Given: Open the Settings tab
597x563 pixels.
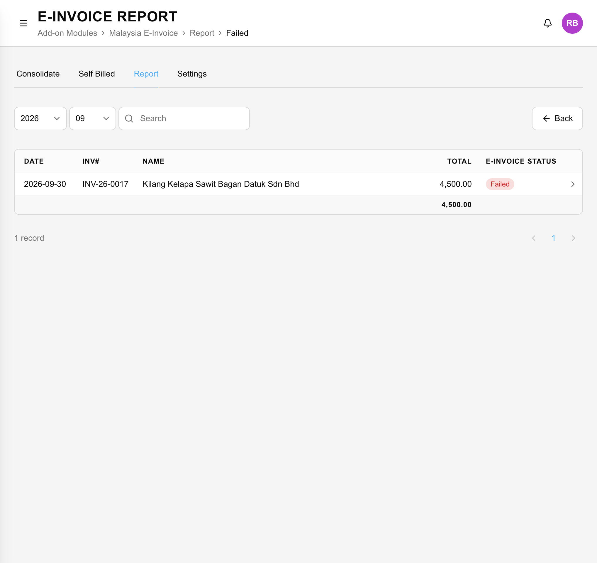Looking at the screenshot, I should (x=192, y=74).
